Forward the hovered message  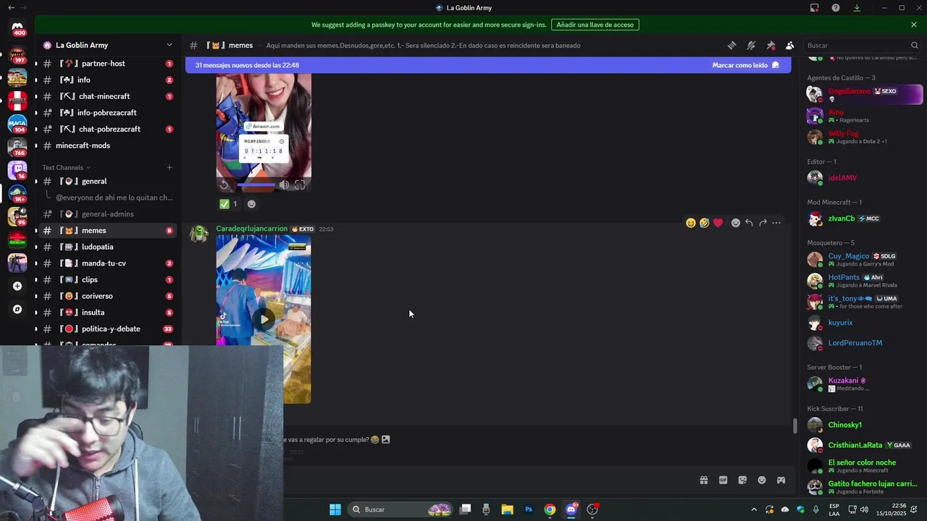point(763,223)
